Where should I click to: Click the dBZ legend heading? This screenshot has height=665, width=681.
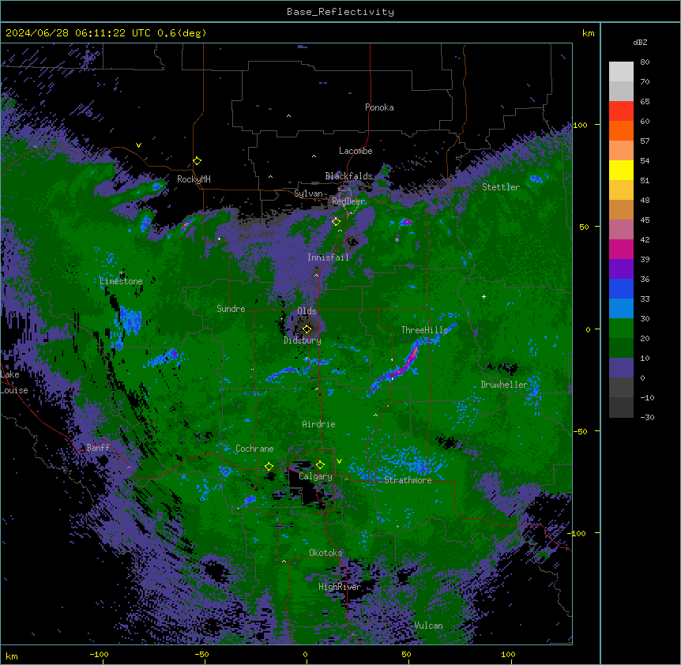click(x=640, y=43)
